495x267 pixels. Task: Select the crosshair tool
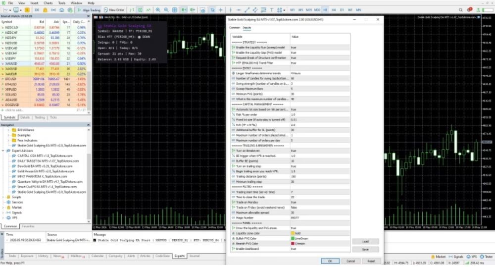(221, 10)
